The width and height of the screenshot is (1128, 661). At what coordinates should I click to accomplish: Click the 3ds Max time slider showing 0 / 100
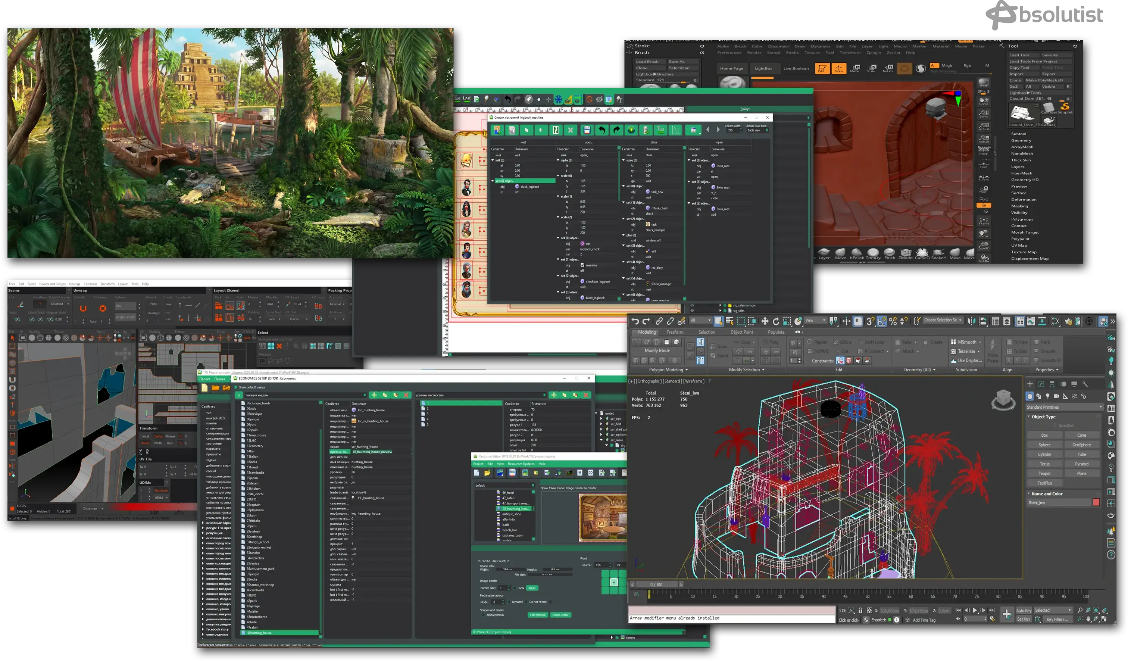(x=656, y=584)
